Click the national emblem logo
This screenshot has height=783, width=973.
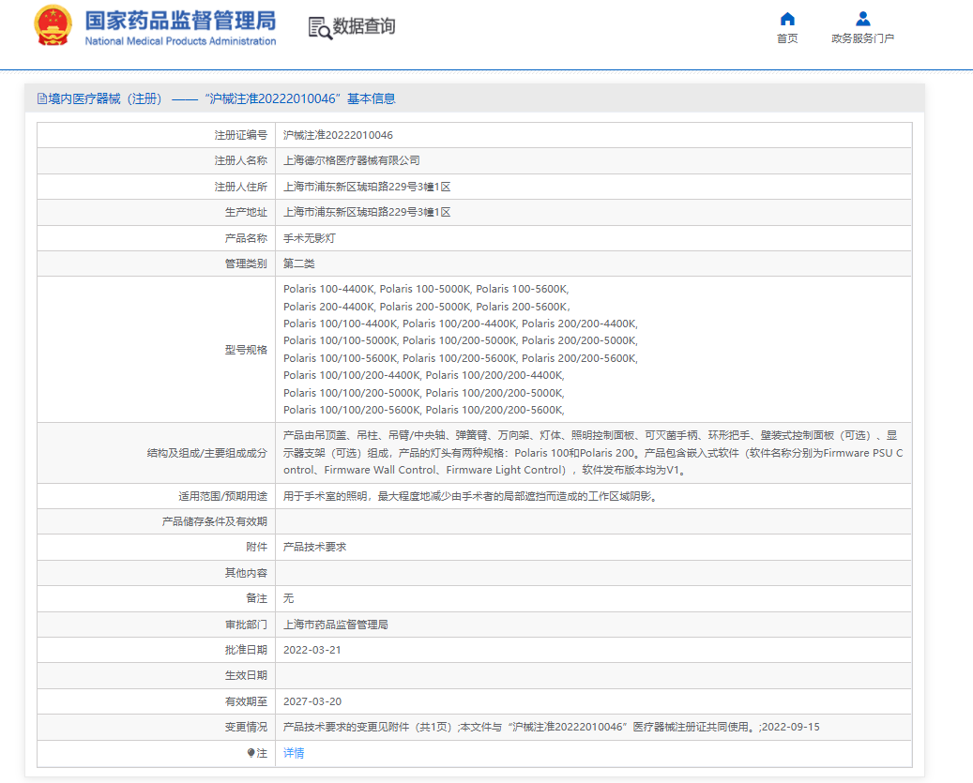53,26
